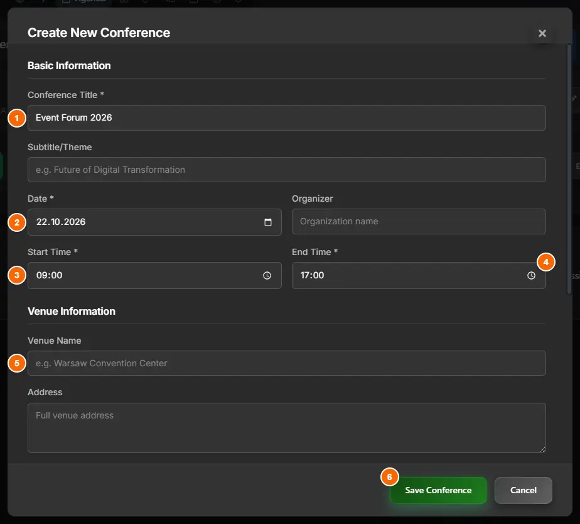580x524 pixels.
Task: Click the Organizer name input
Action: coord(419,221)
